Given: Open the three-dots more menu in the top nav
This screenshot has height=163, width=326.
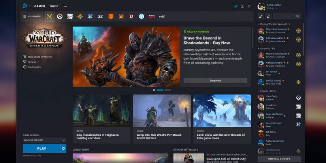Looking at the screenshot, I should point(66,6).
